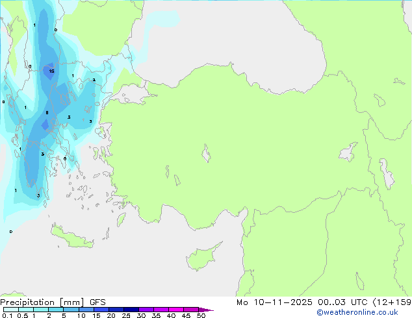Image resolution: width=412 pixels, height=318 pixels.
Task: Open the weatheronline.co.uk copyright link
Action: coord(357,312)
